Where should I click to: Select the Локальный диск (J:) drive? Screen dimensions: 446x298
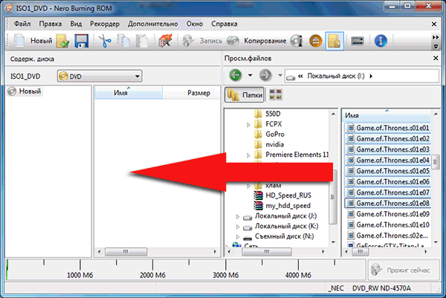pos(280,216)
